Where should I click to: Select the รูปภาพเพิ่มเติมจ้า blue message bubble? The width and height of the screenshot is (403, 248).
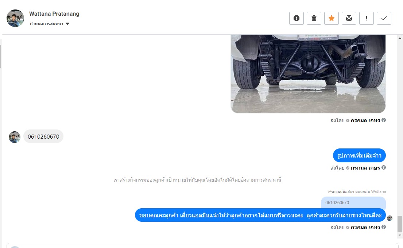[359, 155]
